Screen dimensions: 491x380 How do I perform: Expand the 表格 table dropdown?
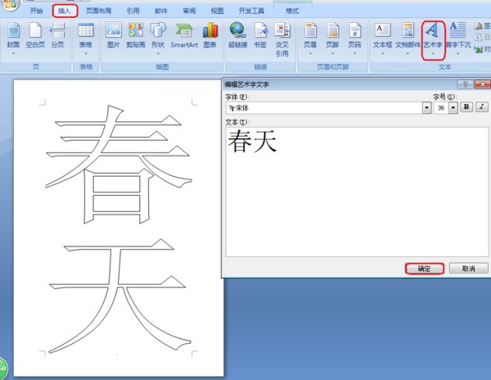click(x=85, y=38)
